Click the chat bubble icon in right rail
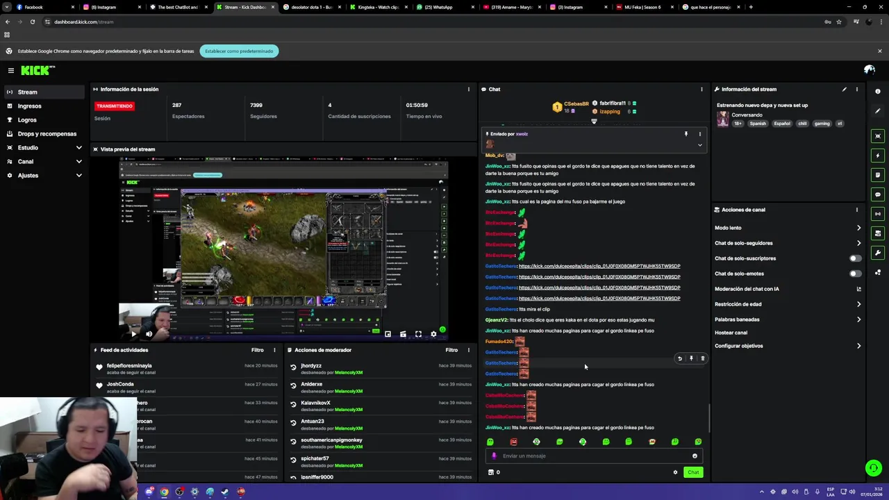Viewport: 889px width, 500px height. click(x=878, y=194)
